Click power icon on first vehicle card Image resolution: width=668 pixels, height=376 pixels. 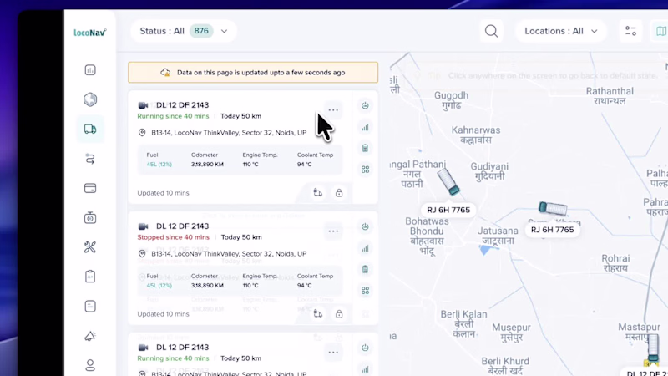(x=365, y=106)
